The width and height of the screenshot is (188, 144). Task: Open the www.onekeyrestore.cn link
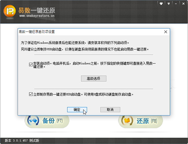coord(37,16)
